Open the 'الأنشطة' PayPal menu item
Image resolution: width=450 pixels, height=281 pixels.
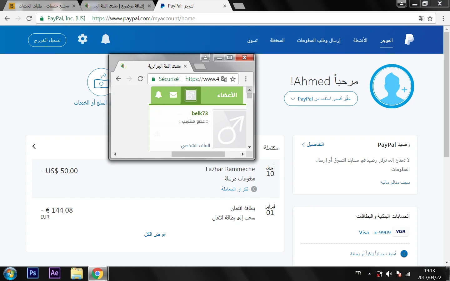(x=360, y=40)
